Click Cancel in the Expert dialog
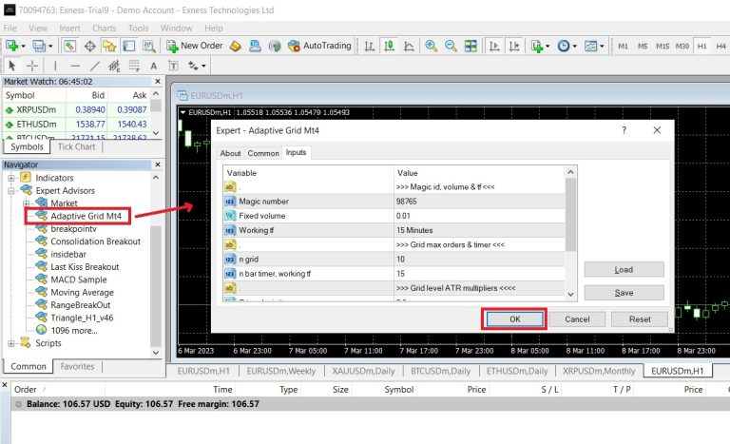The width and height of the screenshot is (730, 444). coord(577,319)
